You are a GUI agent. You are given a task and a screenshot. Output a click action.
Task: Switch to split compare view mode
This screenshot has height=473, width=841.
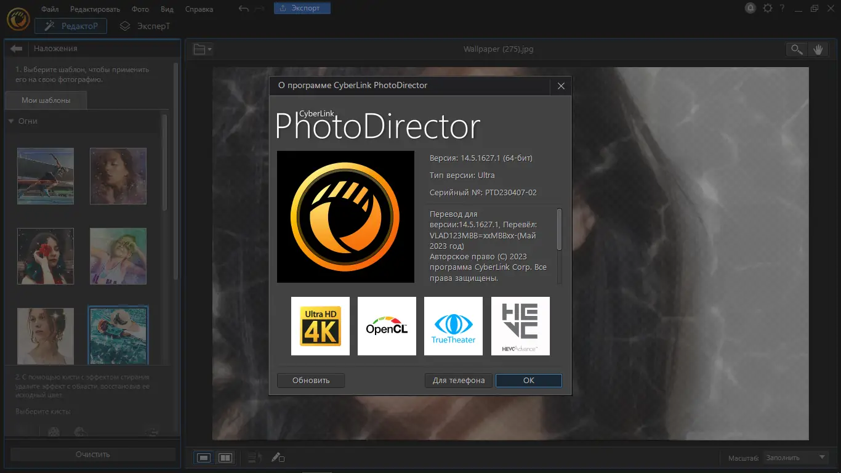pos(225,458)
